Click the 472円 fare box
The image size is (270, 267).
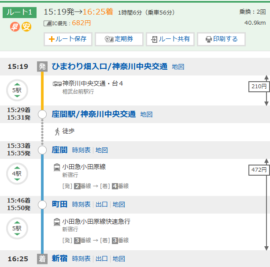coord(259,170)
